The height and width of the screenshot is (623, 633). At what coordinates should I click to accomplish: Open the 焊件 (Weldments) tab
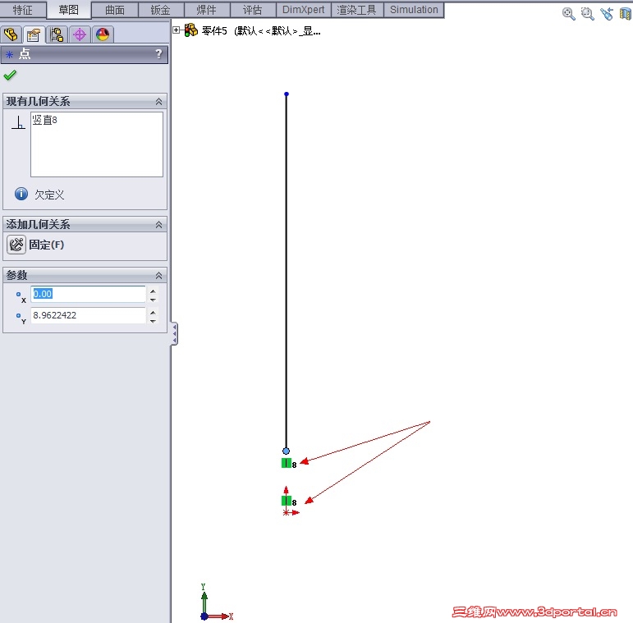click(207, 10)
